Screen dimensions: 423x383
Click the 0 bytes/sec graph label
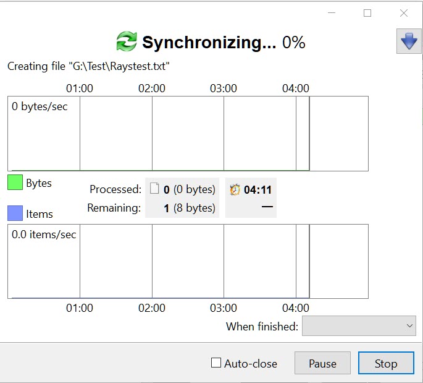(40, 106)
